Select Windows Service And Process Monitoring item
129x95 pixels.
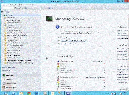click(20, 63)
